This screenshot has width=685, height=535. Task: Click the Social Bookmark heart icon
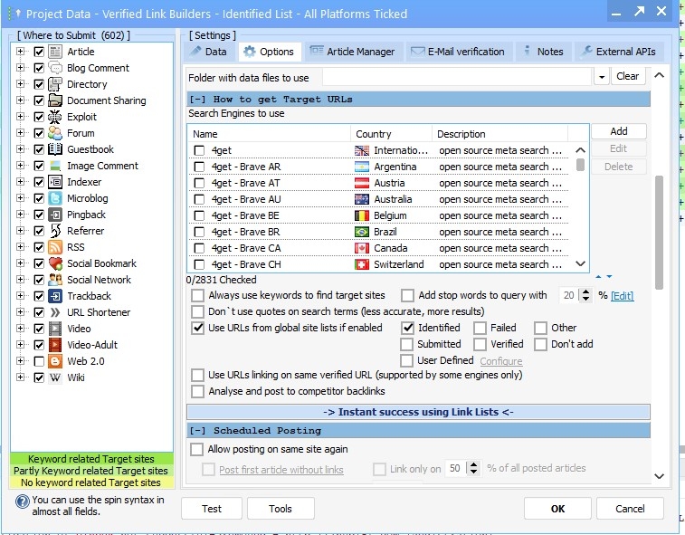click(x=55, y=263)
